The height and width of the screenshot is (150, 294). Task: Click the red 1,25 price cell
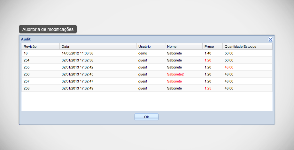coord(208,88)
